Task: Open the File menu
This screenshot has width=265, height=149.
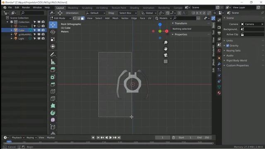Action: (10, 7)
